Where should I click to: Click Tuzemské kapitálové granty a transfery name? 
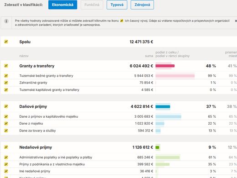pos(49,90)
